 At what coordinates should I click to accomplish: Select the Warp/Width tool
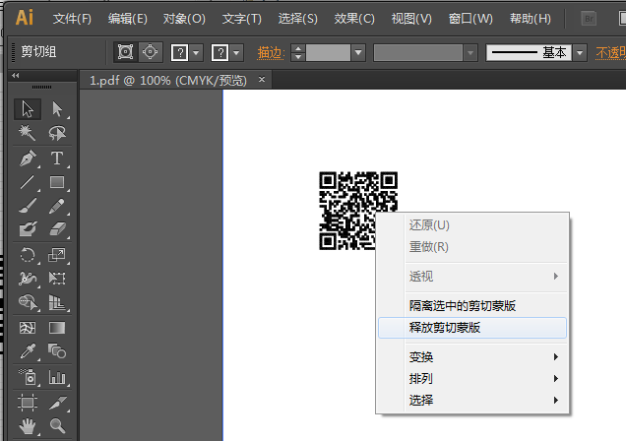click(28, 279)
